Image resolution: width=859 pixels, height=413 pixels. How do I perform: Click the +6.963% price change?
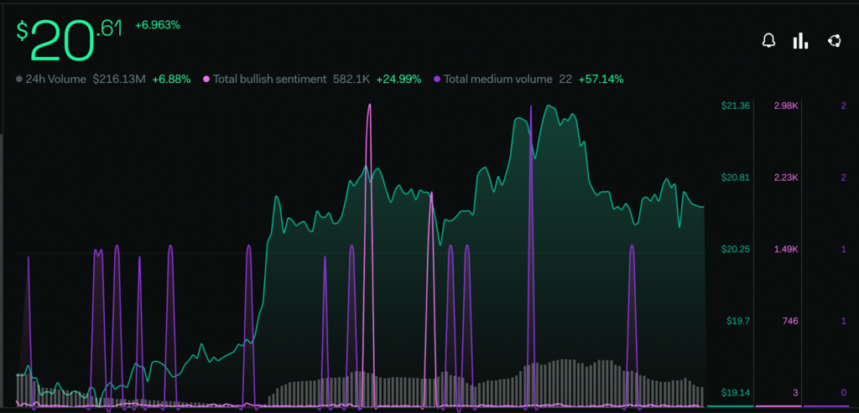[x=158, y=24]
